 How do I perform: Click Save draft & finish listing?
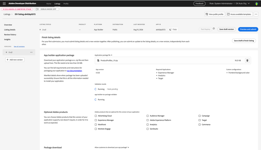(x=244, y=41)
